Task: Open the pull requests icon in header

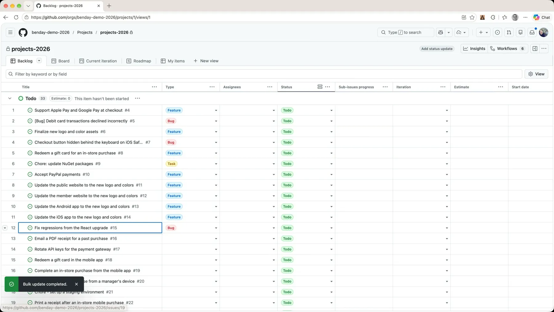Action: (x=509, y=32)
